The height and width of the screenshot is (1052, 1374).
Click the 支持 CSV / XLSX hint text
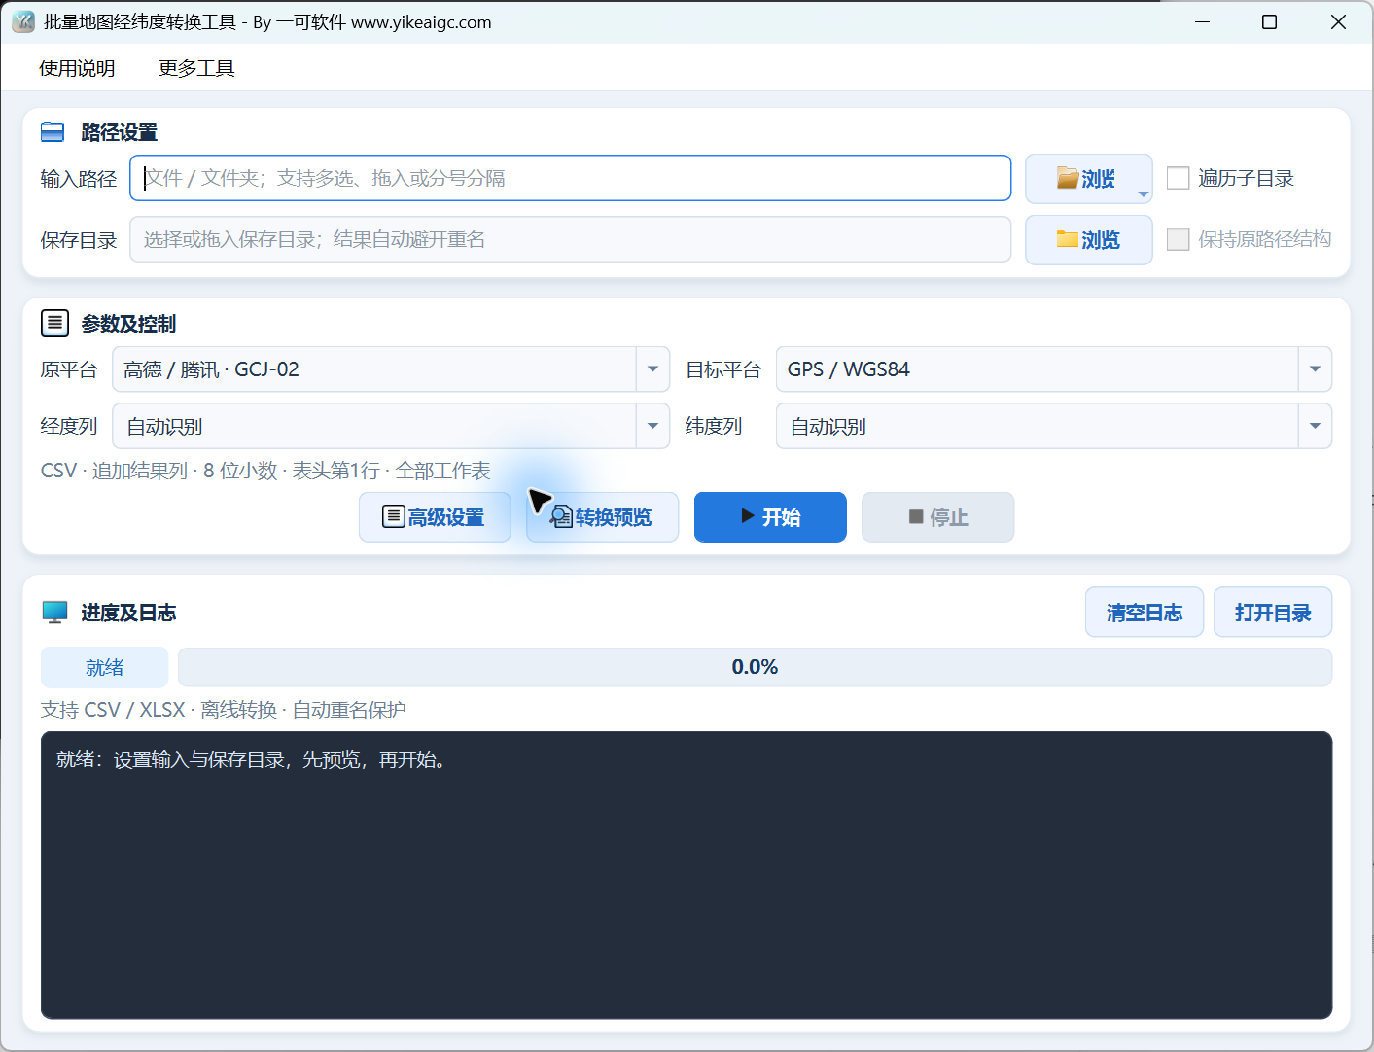(224, 710)
